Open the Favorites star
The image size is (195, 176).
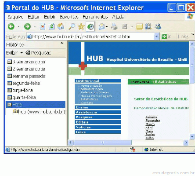[x=81, y=26]
